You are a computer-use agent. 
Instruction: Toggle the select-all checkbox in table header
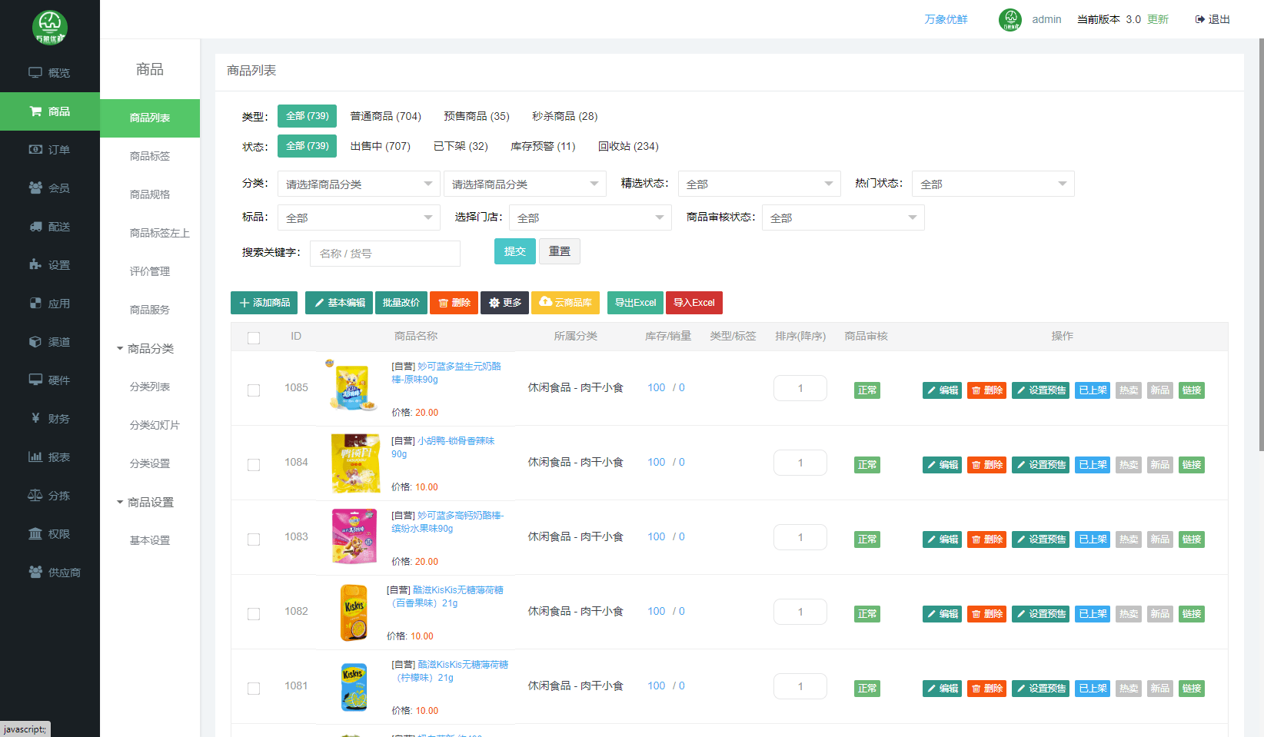click(254, 337)
